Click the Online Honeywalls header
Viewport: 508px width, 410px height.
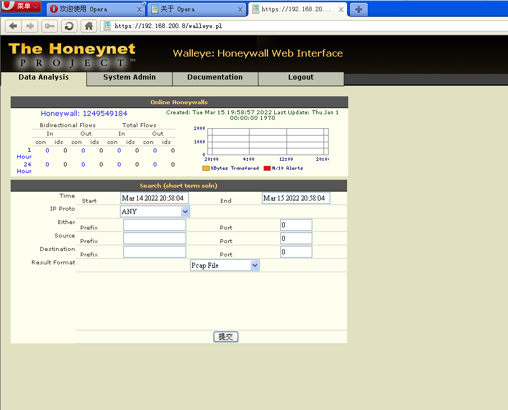179,102
